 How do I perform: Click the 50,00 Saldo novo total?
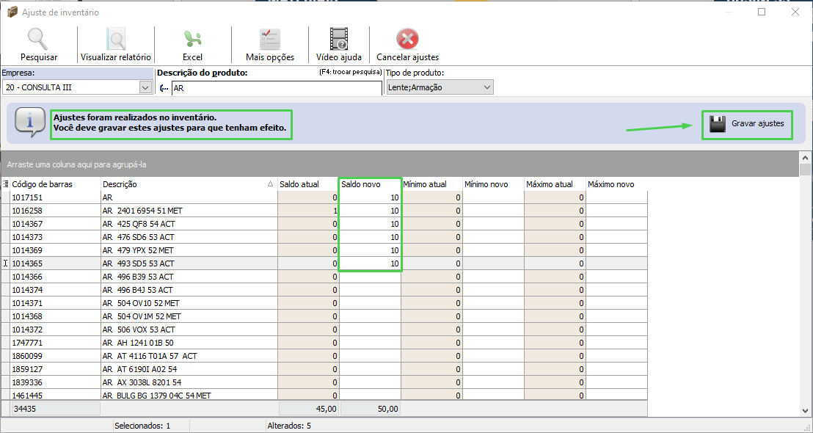[x=371, y=409]
